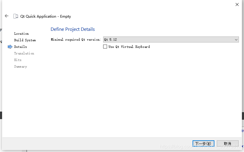Viewport: 244px width, 152px height.
Task: Go back with the left arrow icon
Action: point(7,16)
